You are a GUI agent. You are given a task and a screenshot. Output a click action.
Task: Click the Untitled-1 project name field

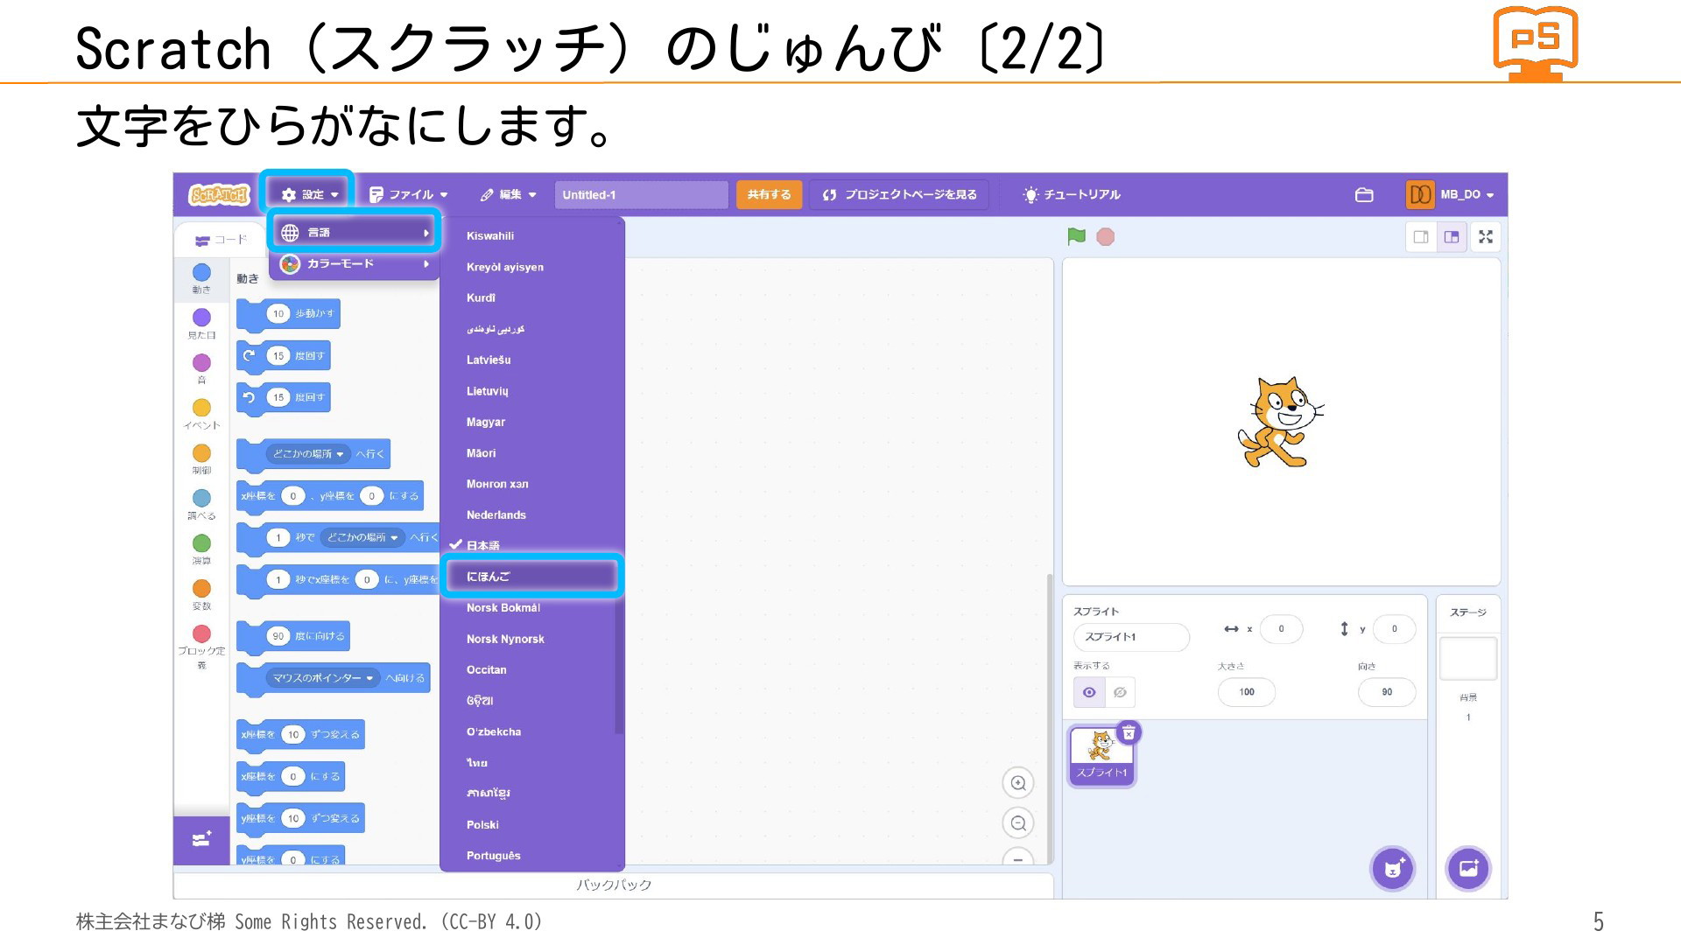(x=641, y=194)
